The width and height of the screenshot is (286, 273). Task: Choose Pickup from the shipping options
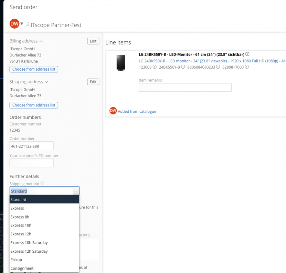point(16,260)
